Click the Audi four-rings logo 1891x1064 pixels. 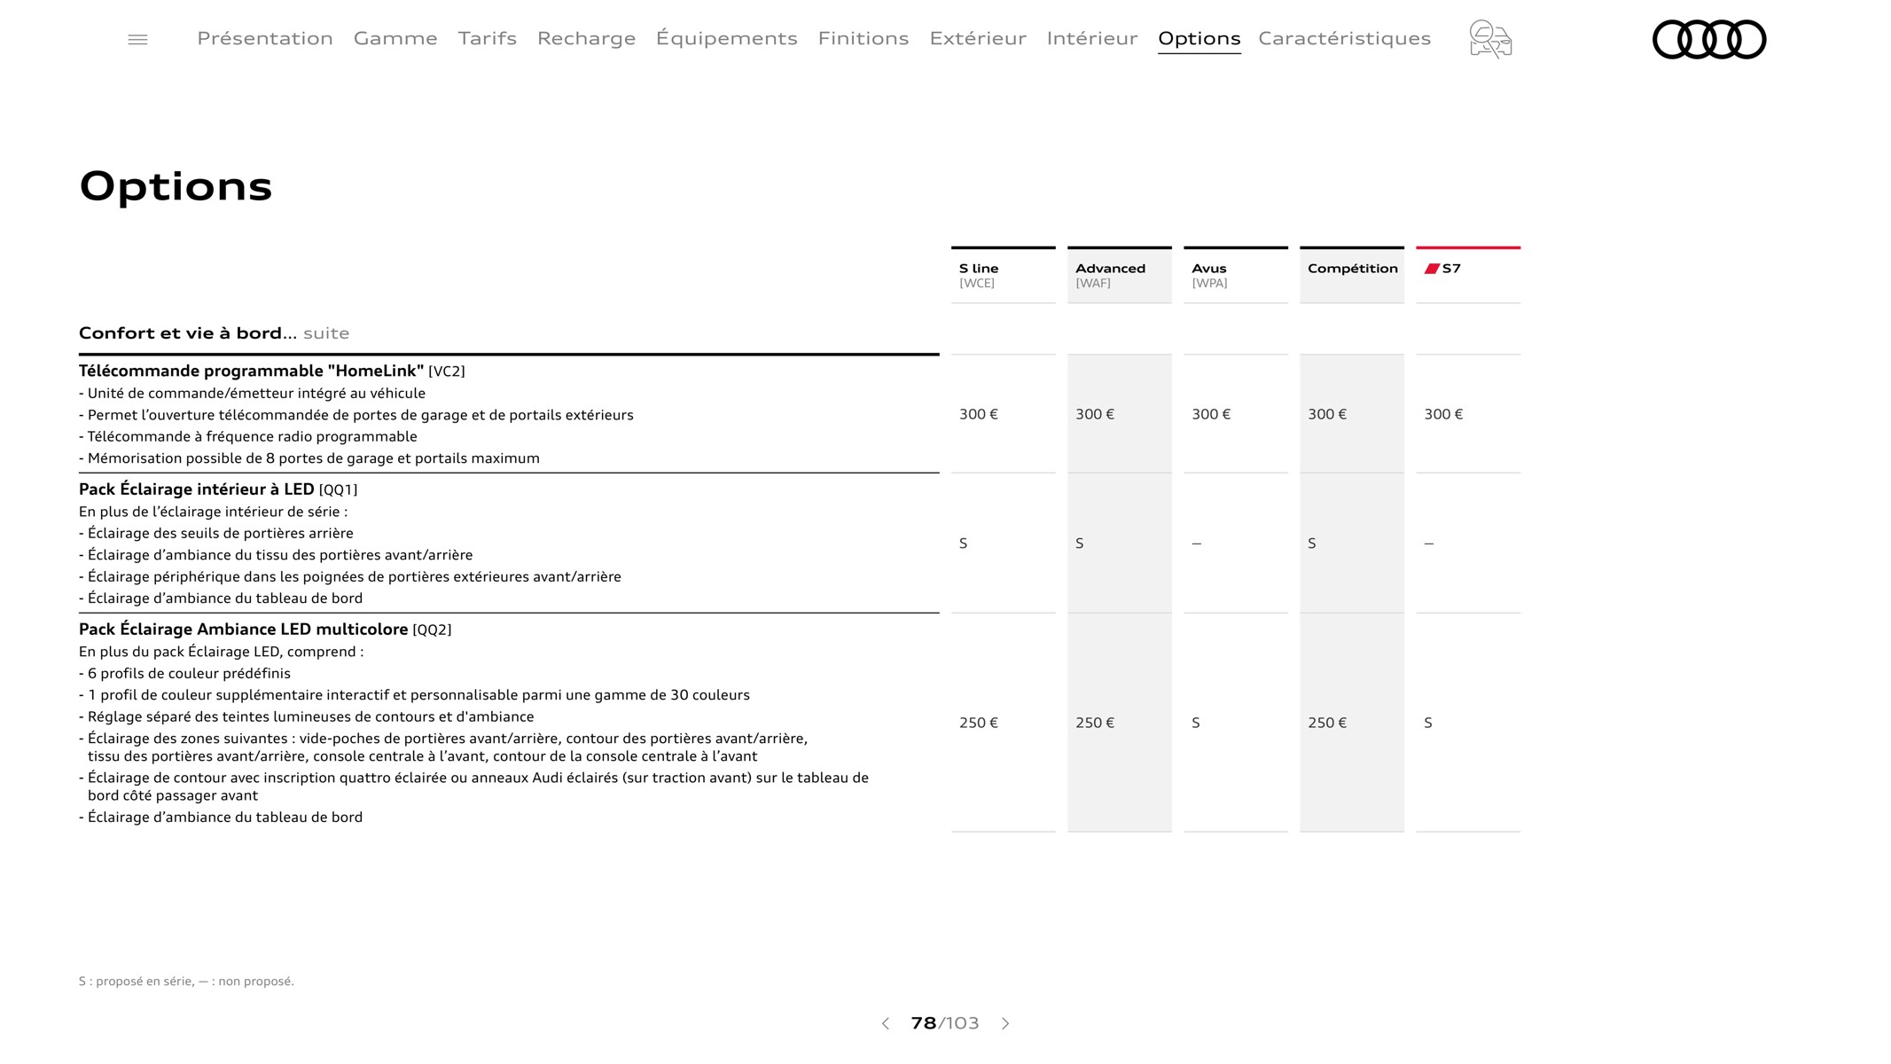pyautogui.click(x=1709, y=40)
